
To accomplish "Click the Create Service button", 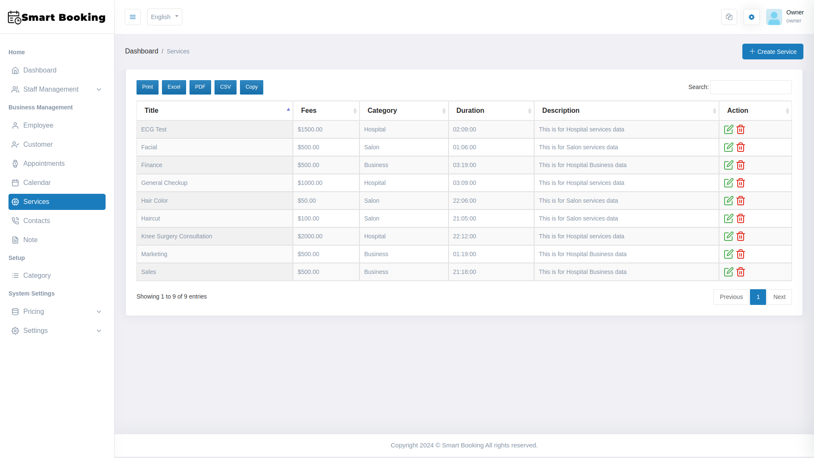I will [772, 51].
